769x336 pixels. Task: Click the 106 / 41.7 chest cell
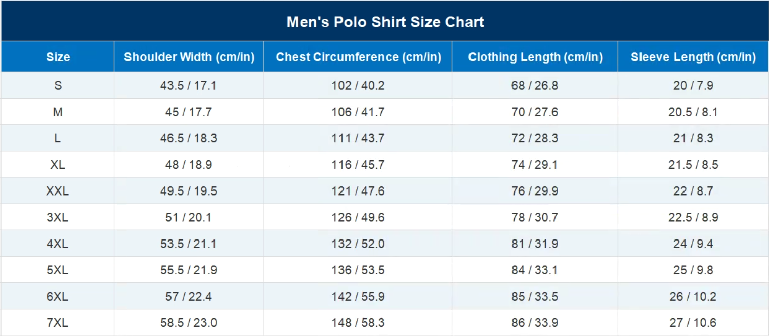tap(358, 112)
